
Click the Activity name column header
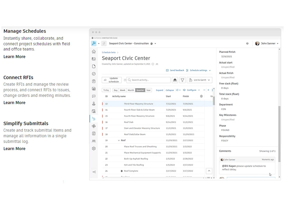(119, 96)
